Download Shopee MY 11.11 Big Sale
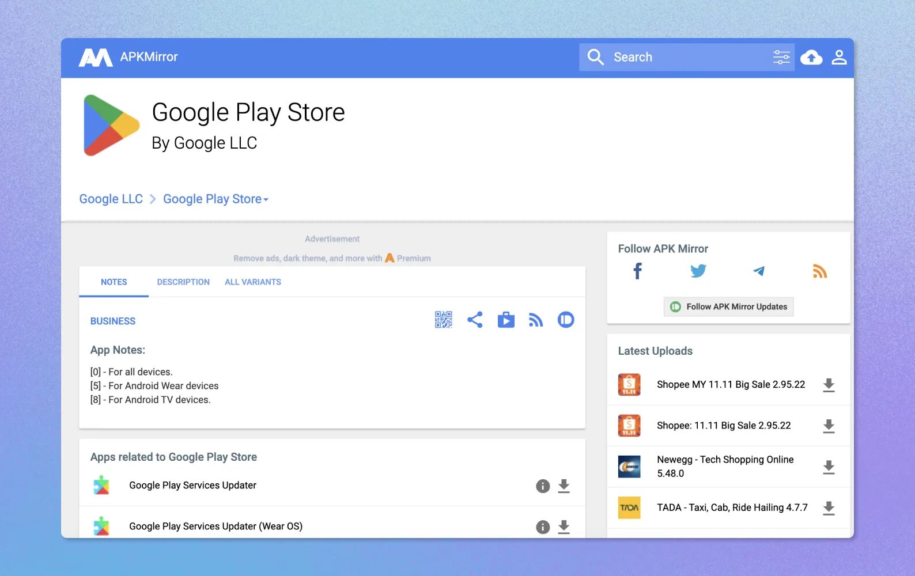 coord(829,385)
